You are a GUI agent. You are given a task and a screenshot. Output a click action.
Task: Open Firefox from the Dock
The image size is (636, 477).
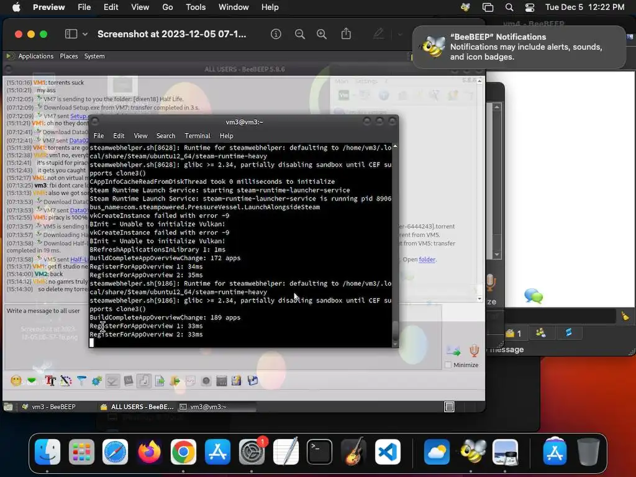[x=149, y=452]
